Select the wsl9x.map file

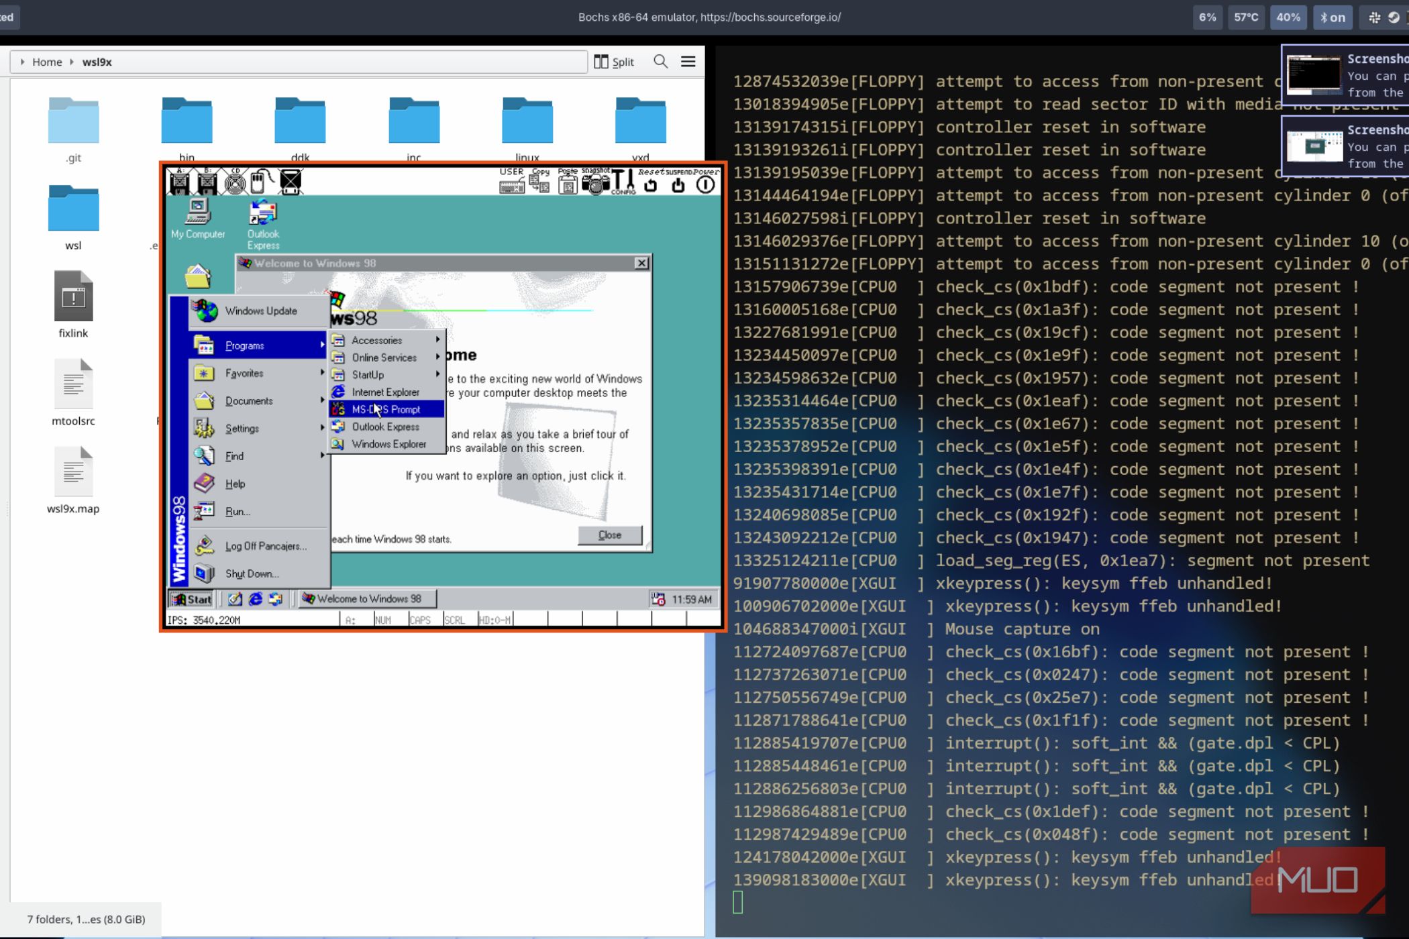tap(73, 481)
